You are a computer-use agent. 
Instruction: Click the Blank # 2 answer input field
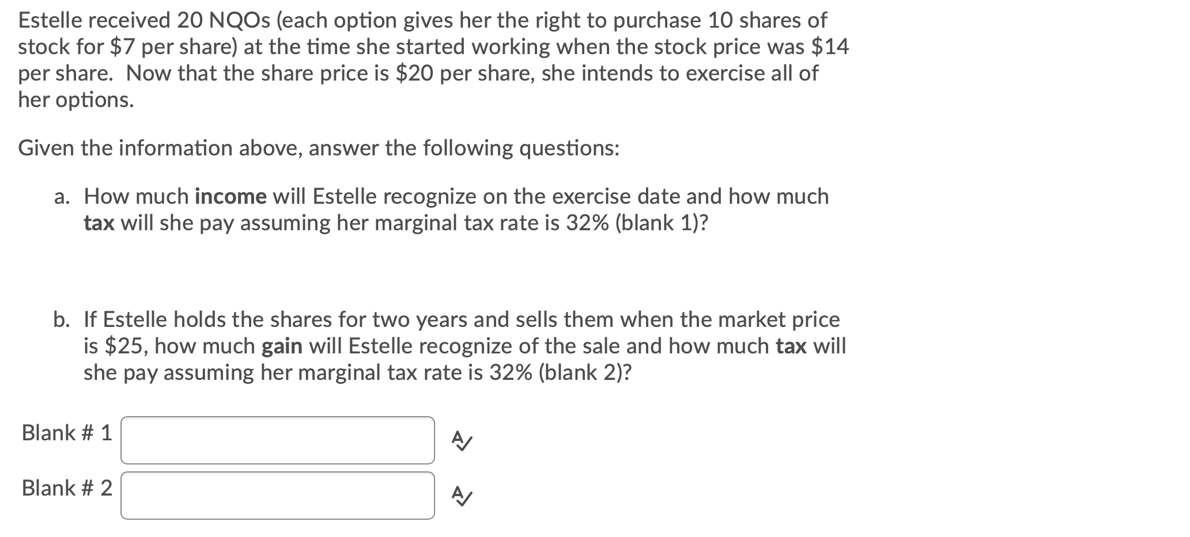tap(277, 496)
